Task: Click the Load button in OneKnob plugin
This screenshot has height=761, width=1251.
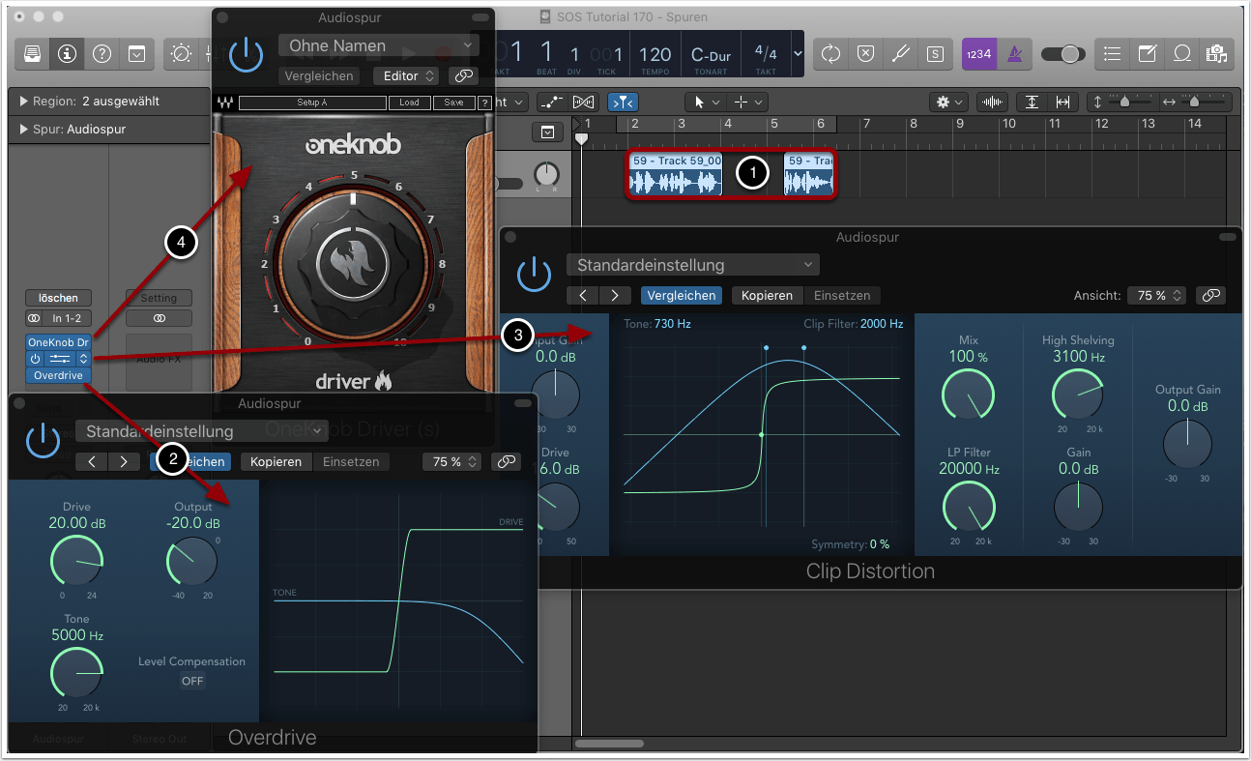Action: [409, 102]
